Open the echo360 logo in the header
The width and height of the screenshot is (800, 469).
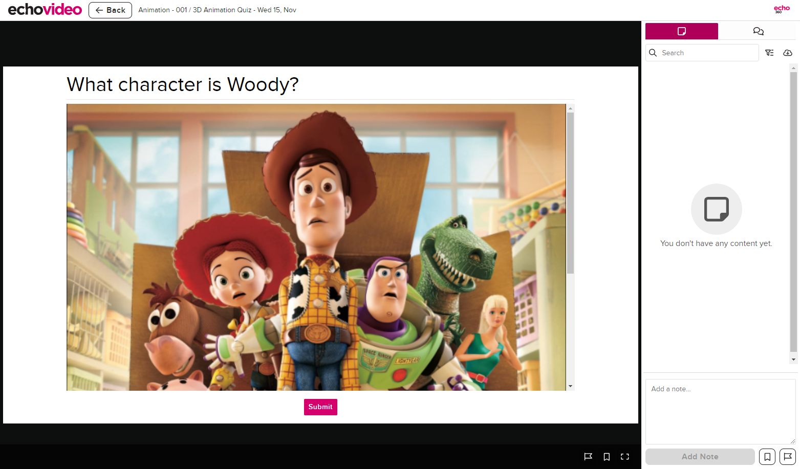coord(782,9)
